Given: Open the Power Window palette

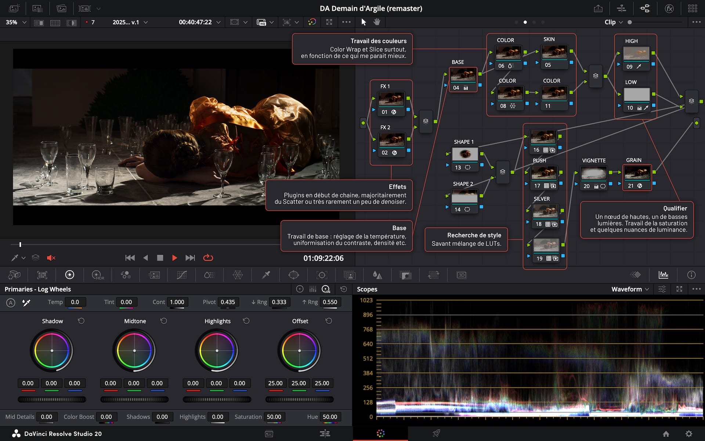Looking at the screenshot, I should pyautogui.click(x=294, y=275).
